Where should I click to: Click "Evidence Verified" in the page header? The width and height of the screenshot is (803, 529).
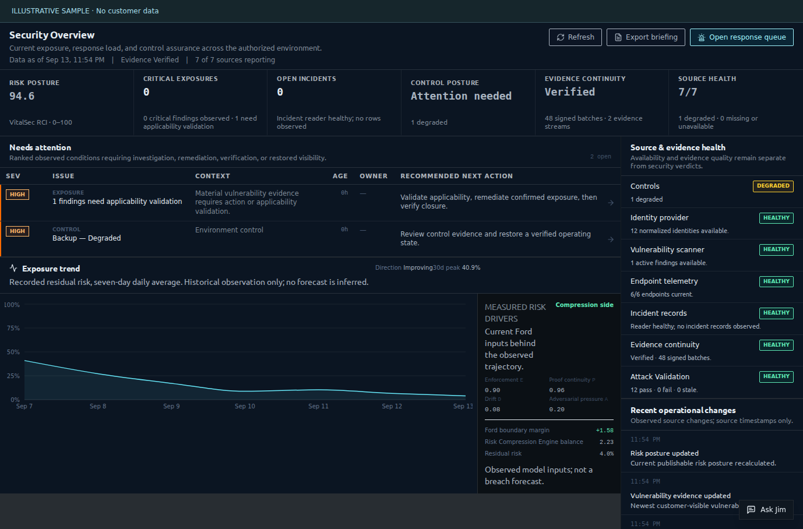(x=150, y=60)
